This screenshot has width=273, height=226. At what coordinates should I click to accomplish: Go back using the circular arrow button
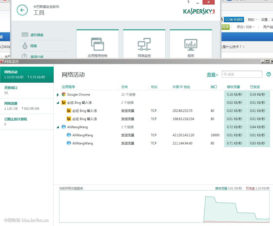click(x=22, y=10)
